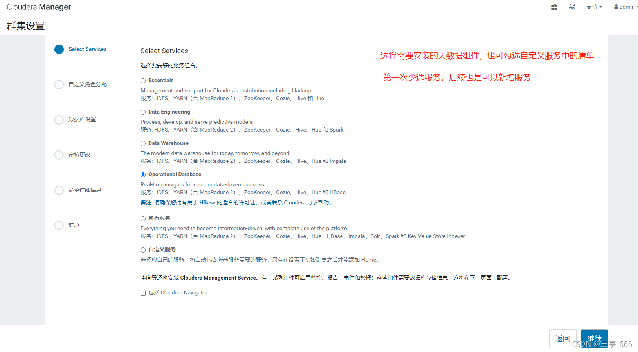Viewport: 638px width, 352px height.
Task: Click the 返回 back button
Action: [x=562, y=339]
